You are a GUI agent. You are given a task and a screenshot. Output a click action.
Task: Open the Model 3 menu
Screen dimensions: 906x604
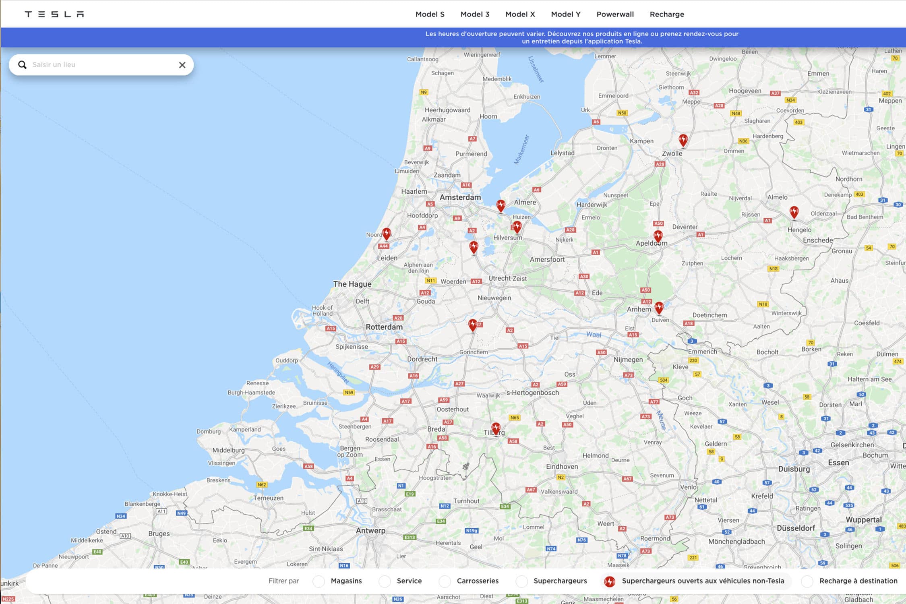(x=475, y=14)
